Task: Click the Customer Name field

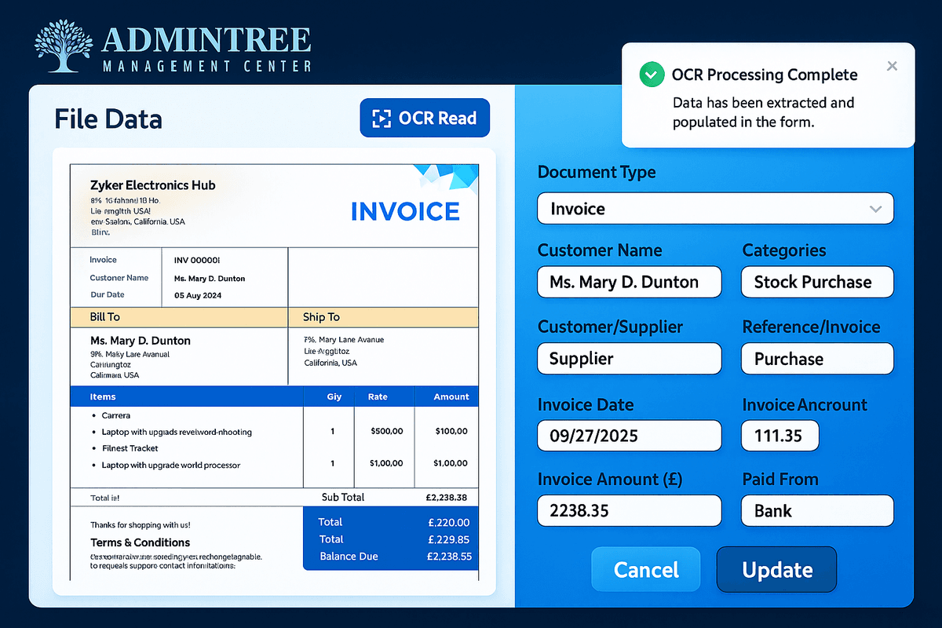Action: click(x=629, y=282)
